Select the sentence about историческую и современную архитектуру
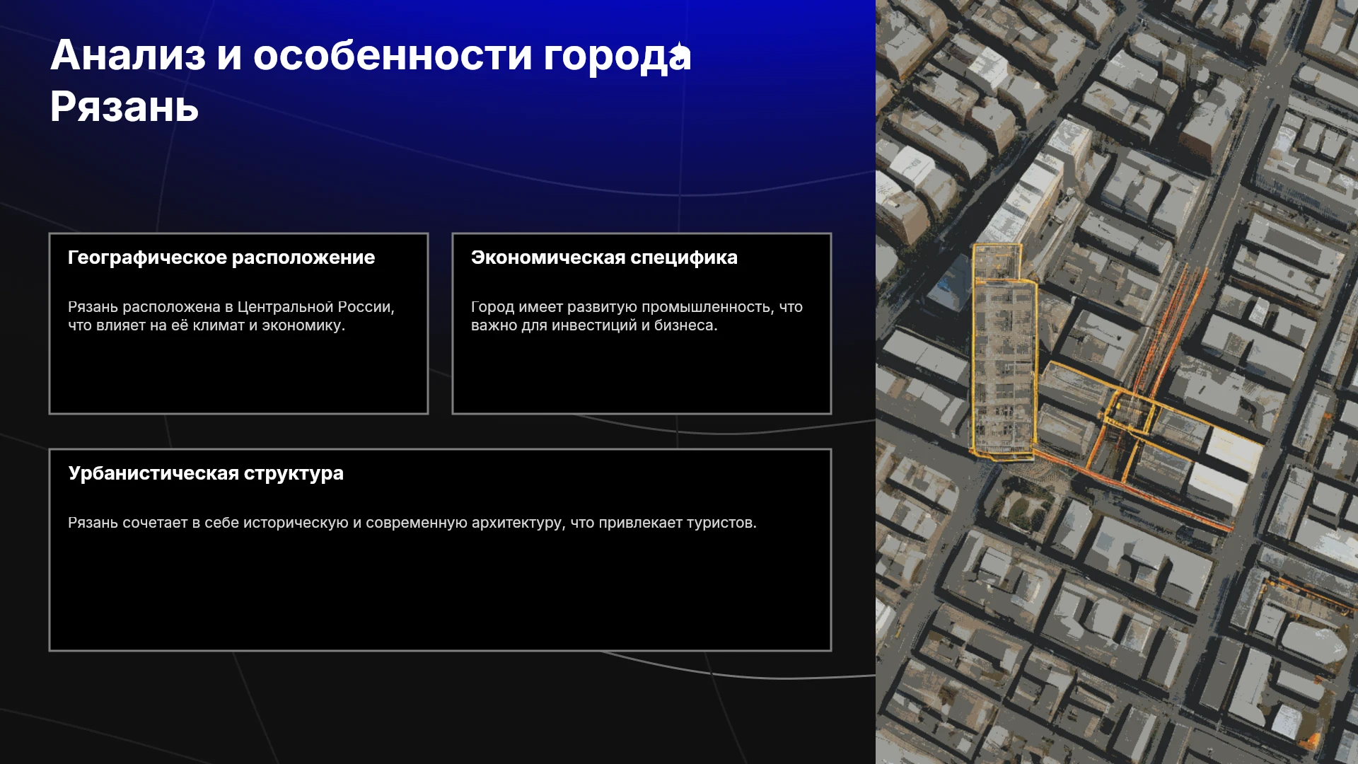The image size is (1358, 764). click(412, 523)
